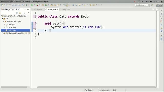Screen dimensions: 164x92
Task: Click line number 8 in the editor
Action: (x=35, y=37)
